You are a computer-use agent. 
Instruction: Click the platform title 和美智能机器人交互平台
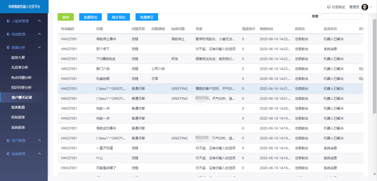click(24, 7)
